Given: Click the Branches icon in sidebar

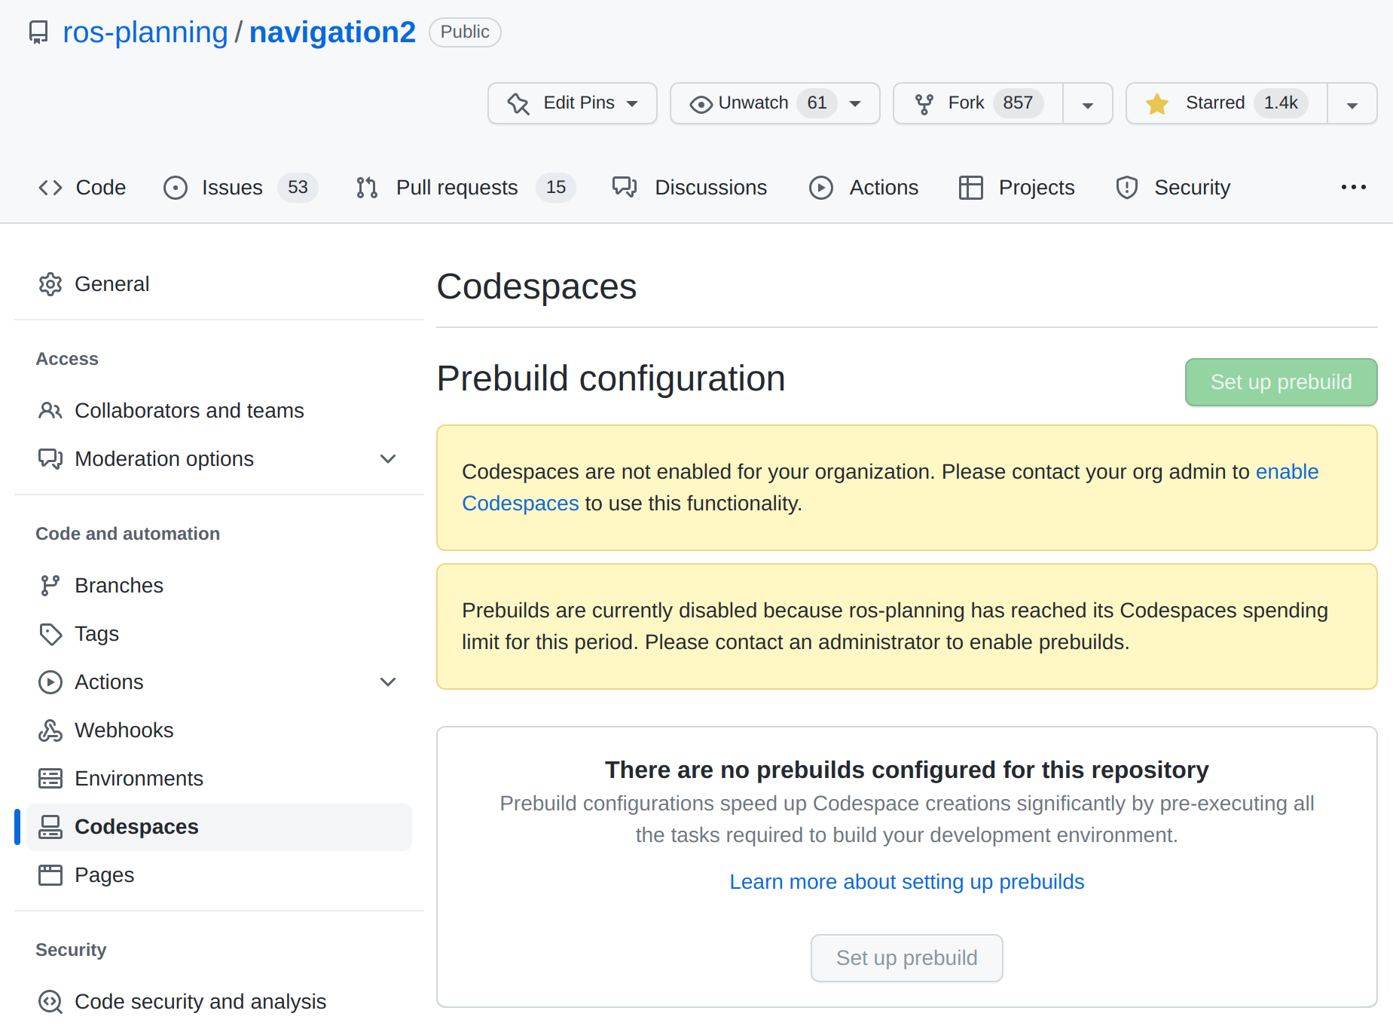Looking at the screenshot, I should coord(50,586).
